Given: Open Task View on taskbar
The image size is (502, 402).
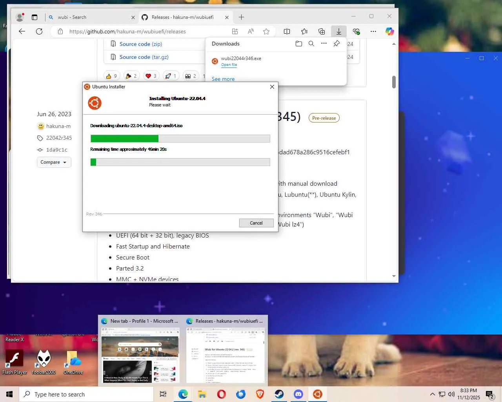Looking at the screenshot, I should point(163,394).
